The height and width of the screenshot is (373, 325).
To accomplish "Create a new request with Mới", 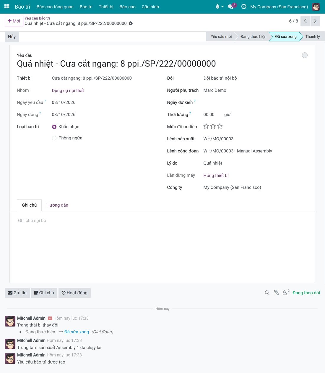I will [x=14, y=21].
